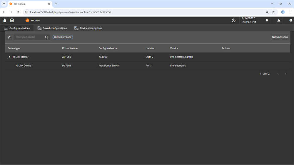Open the tab search dropdown arrow
The width and height of the screenshot is (294, 165).
[x=4, y=4]
